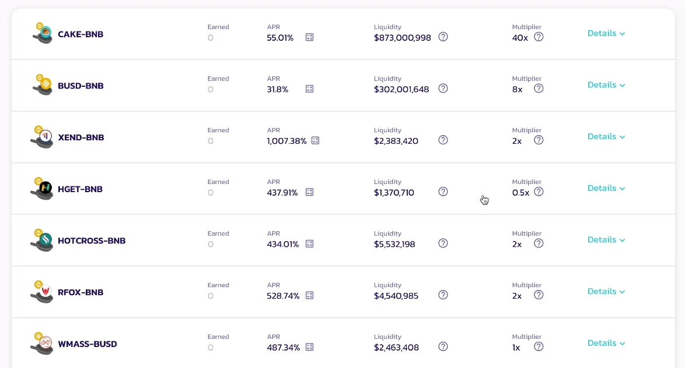Screen dimensions: 685x368
Task: Click multiplier help icon for HGET-BNB
Action: pos(539,192)
